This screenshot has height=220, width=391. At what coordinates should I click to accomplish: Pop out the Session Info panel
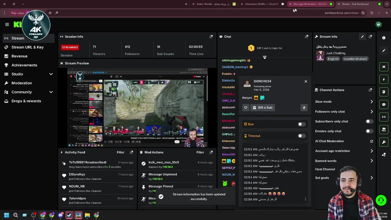click(x=211, y=37)
